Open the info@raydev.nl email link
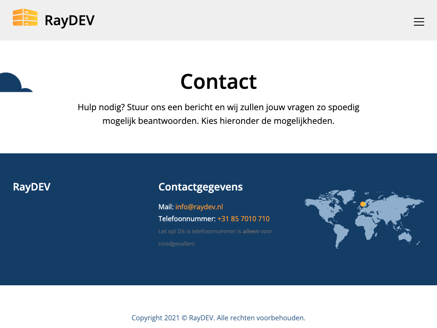Screen dimensions: 437x328 coord(199,207)
